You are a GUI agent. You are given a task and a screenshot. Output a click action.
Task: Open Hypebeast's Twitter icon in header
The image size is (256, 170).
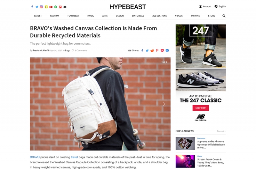(x=37, y=7)
